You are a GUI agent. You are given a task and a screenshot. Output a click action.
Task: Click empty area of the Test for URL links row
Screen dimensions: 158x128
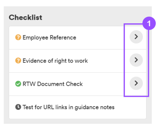point(130,107)
